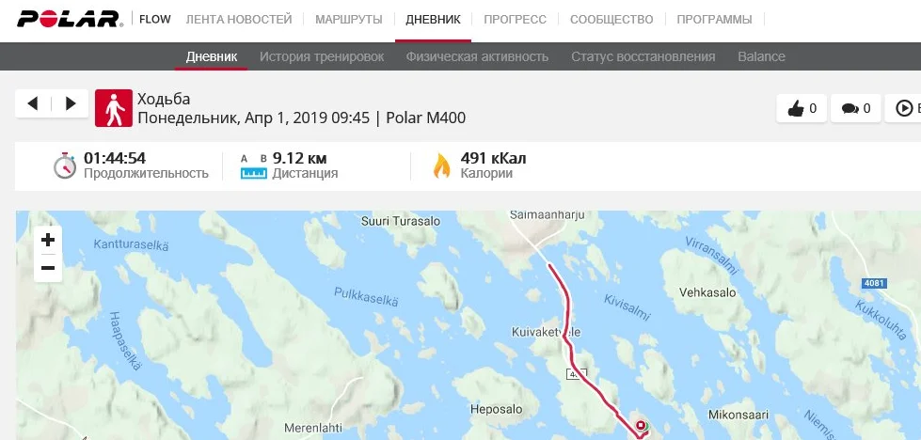
Task: Open the ЛЕНТА НОВОСТЕЙ menu item
Action: coord(238,20)
